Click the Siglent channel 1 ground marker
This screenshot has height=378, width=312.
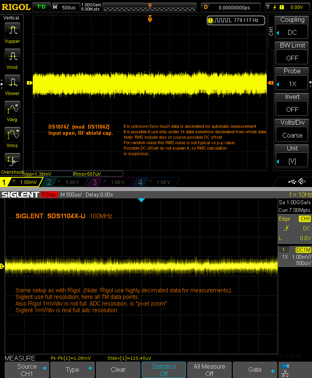(x=2, y=266)
